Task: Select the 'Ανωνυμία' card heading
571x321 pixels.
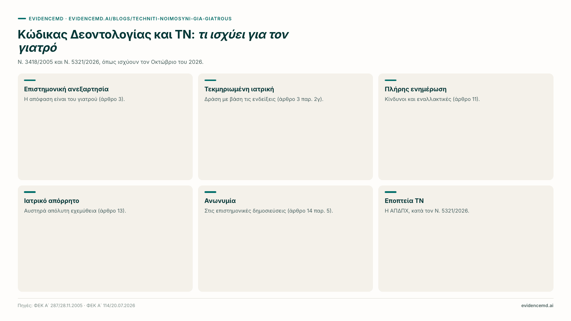Action: pos(220,201)
